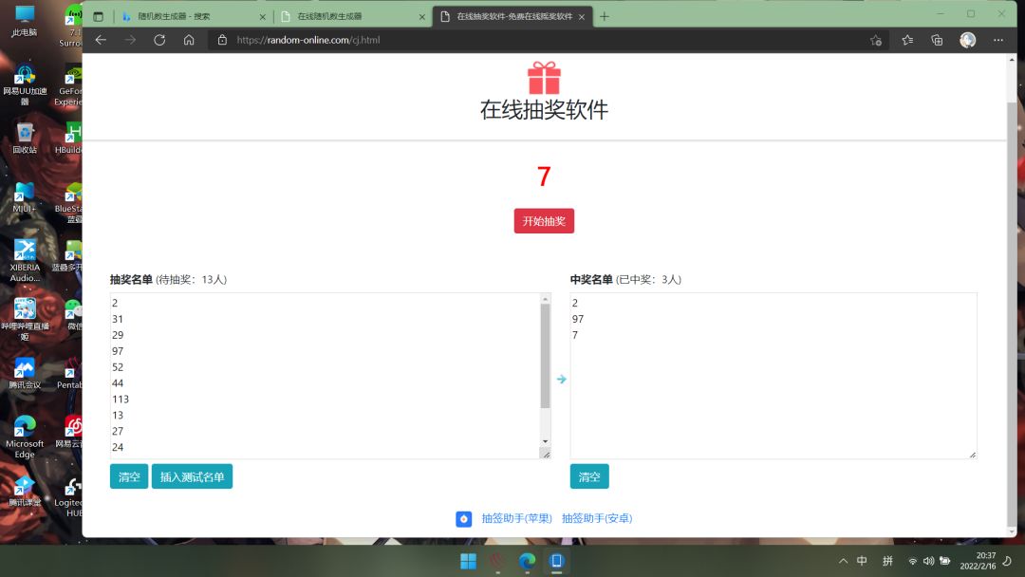Clear the 中奖名单 list with its 清空 button
This screenshot has width=1025, height=577.
[x=589, y=476]
